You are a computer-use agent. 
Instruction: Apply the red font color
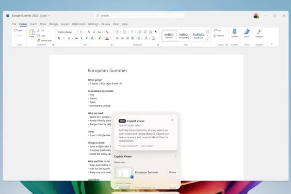107,38
